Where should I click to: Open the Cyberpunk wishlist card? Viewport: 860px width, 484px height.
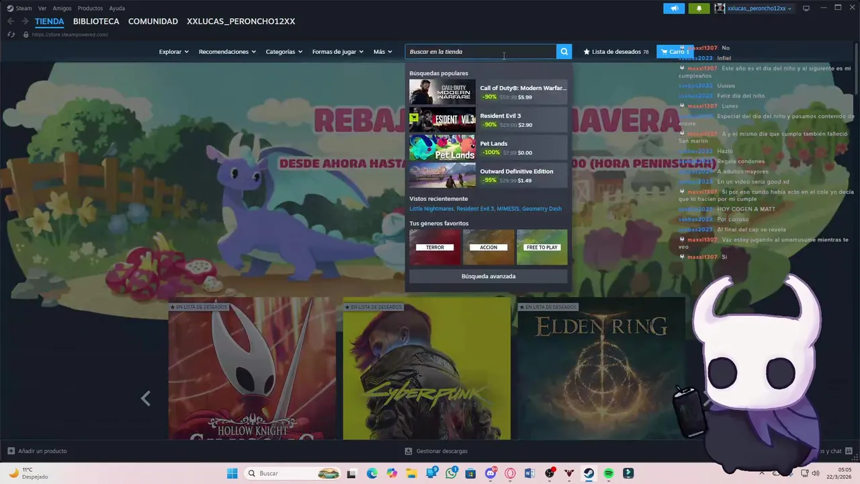427,368
